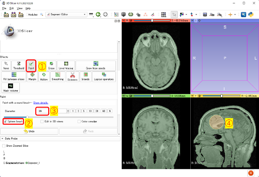Screen dimensions: 259x177
Task: Click the Undo button
Action: [29, 131]
